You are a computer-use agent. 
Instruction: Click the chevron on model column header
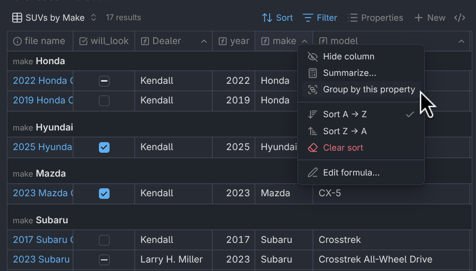461,41
